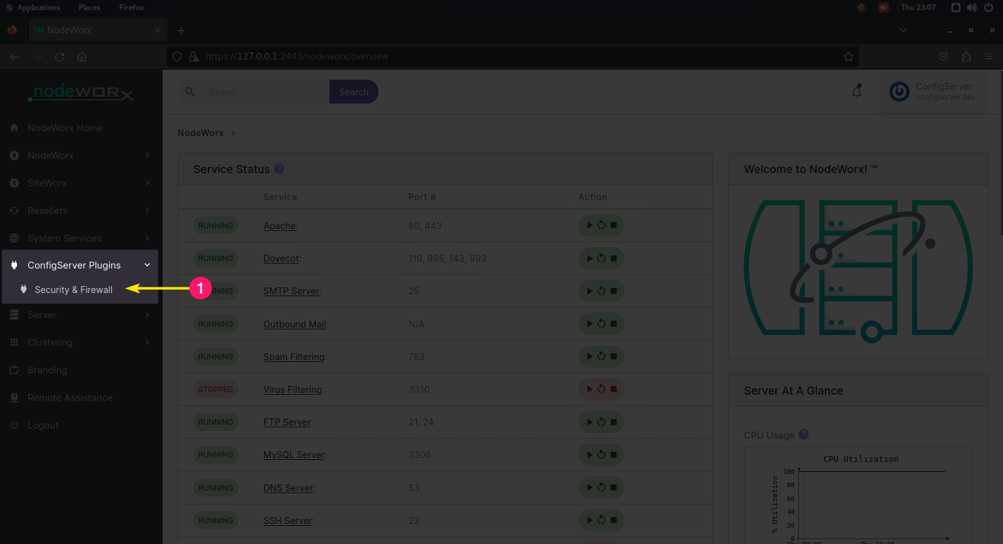Open the Dovecot service link

pyautogui.click(x=281, y=259)
